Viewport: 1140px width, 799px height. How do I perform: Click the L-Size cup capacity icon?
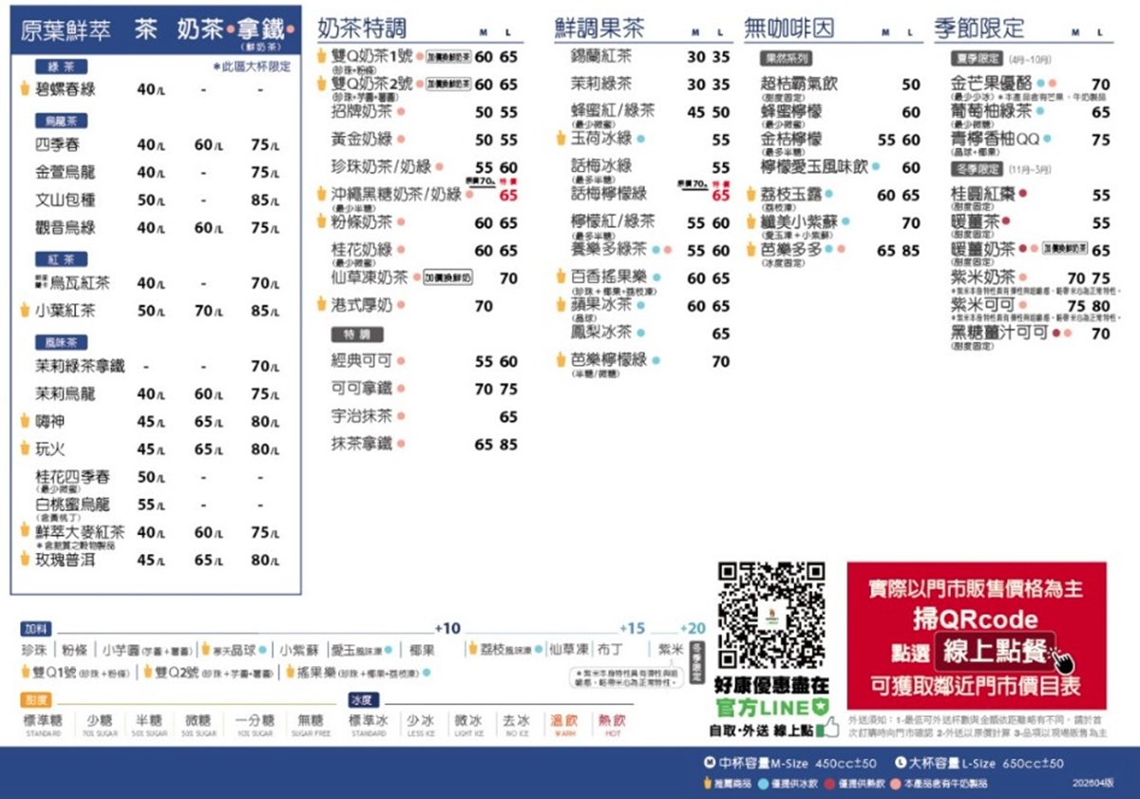[x=901, y=763]
